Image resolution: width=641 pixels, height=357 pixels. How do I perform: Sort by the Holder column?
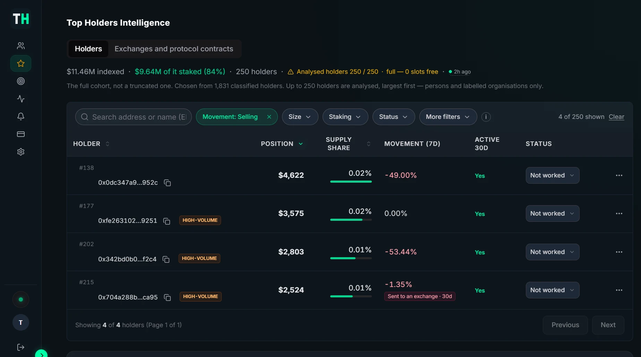[x=91, y=144]
